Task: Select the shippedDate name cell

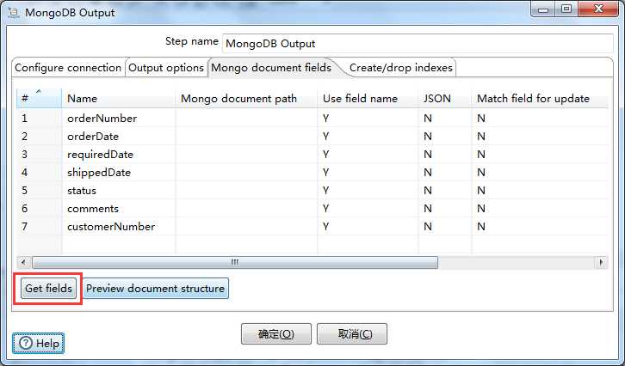Action: (x=119, y=172)
